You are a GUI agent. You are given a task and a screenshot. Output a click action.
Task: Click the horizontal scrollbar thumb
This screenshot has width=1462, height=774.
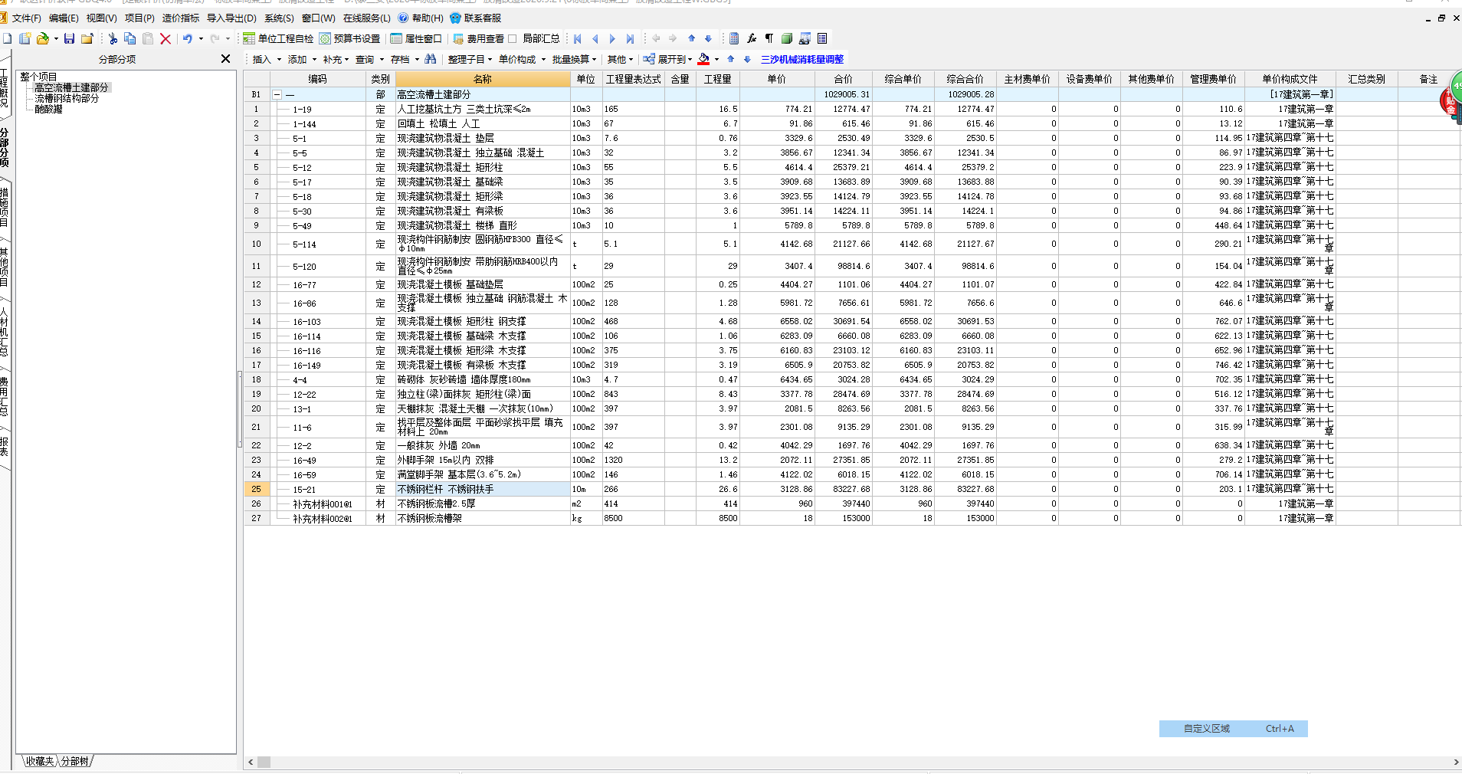tap(264, 762)
